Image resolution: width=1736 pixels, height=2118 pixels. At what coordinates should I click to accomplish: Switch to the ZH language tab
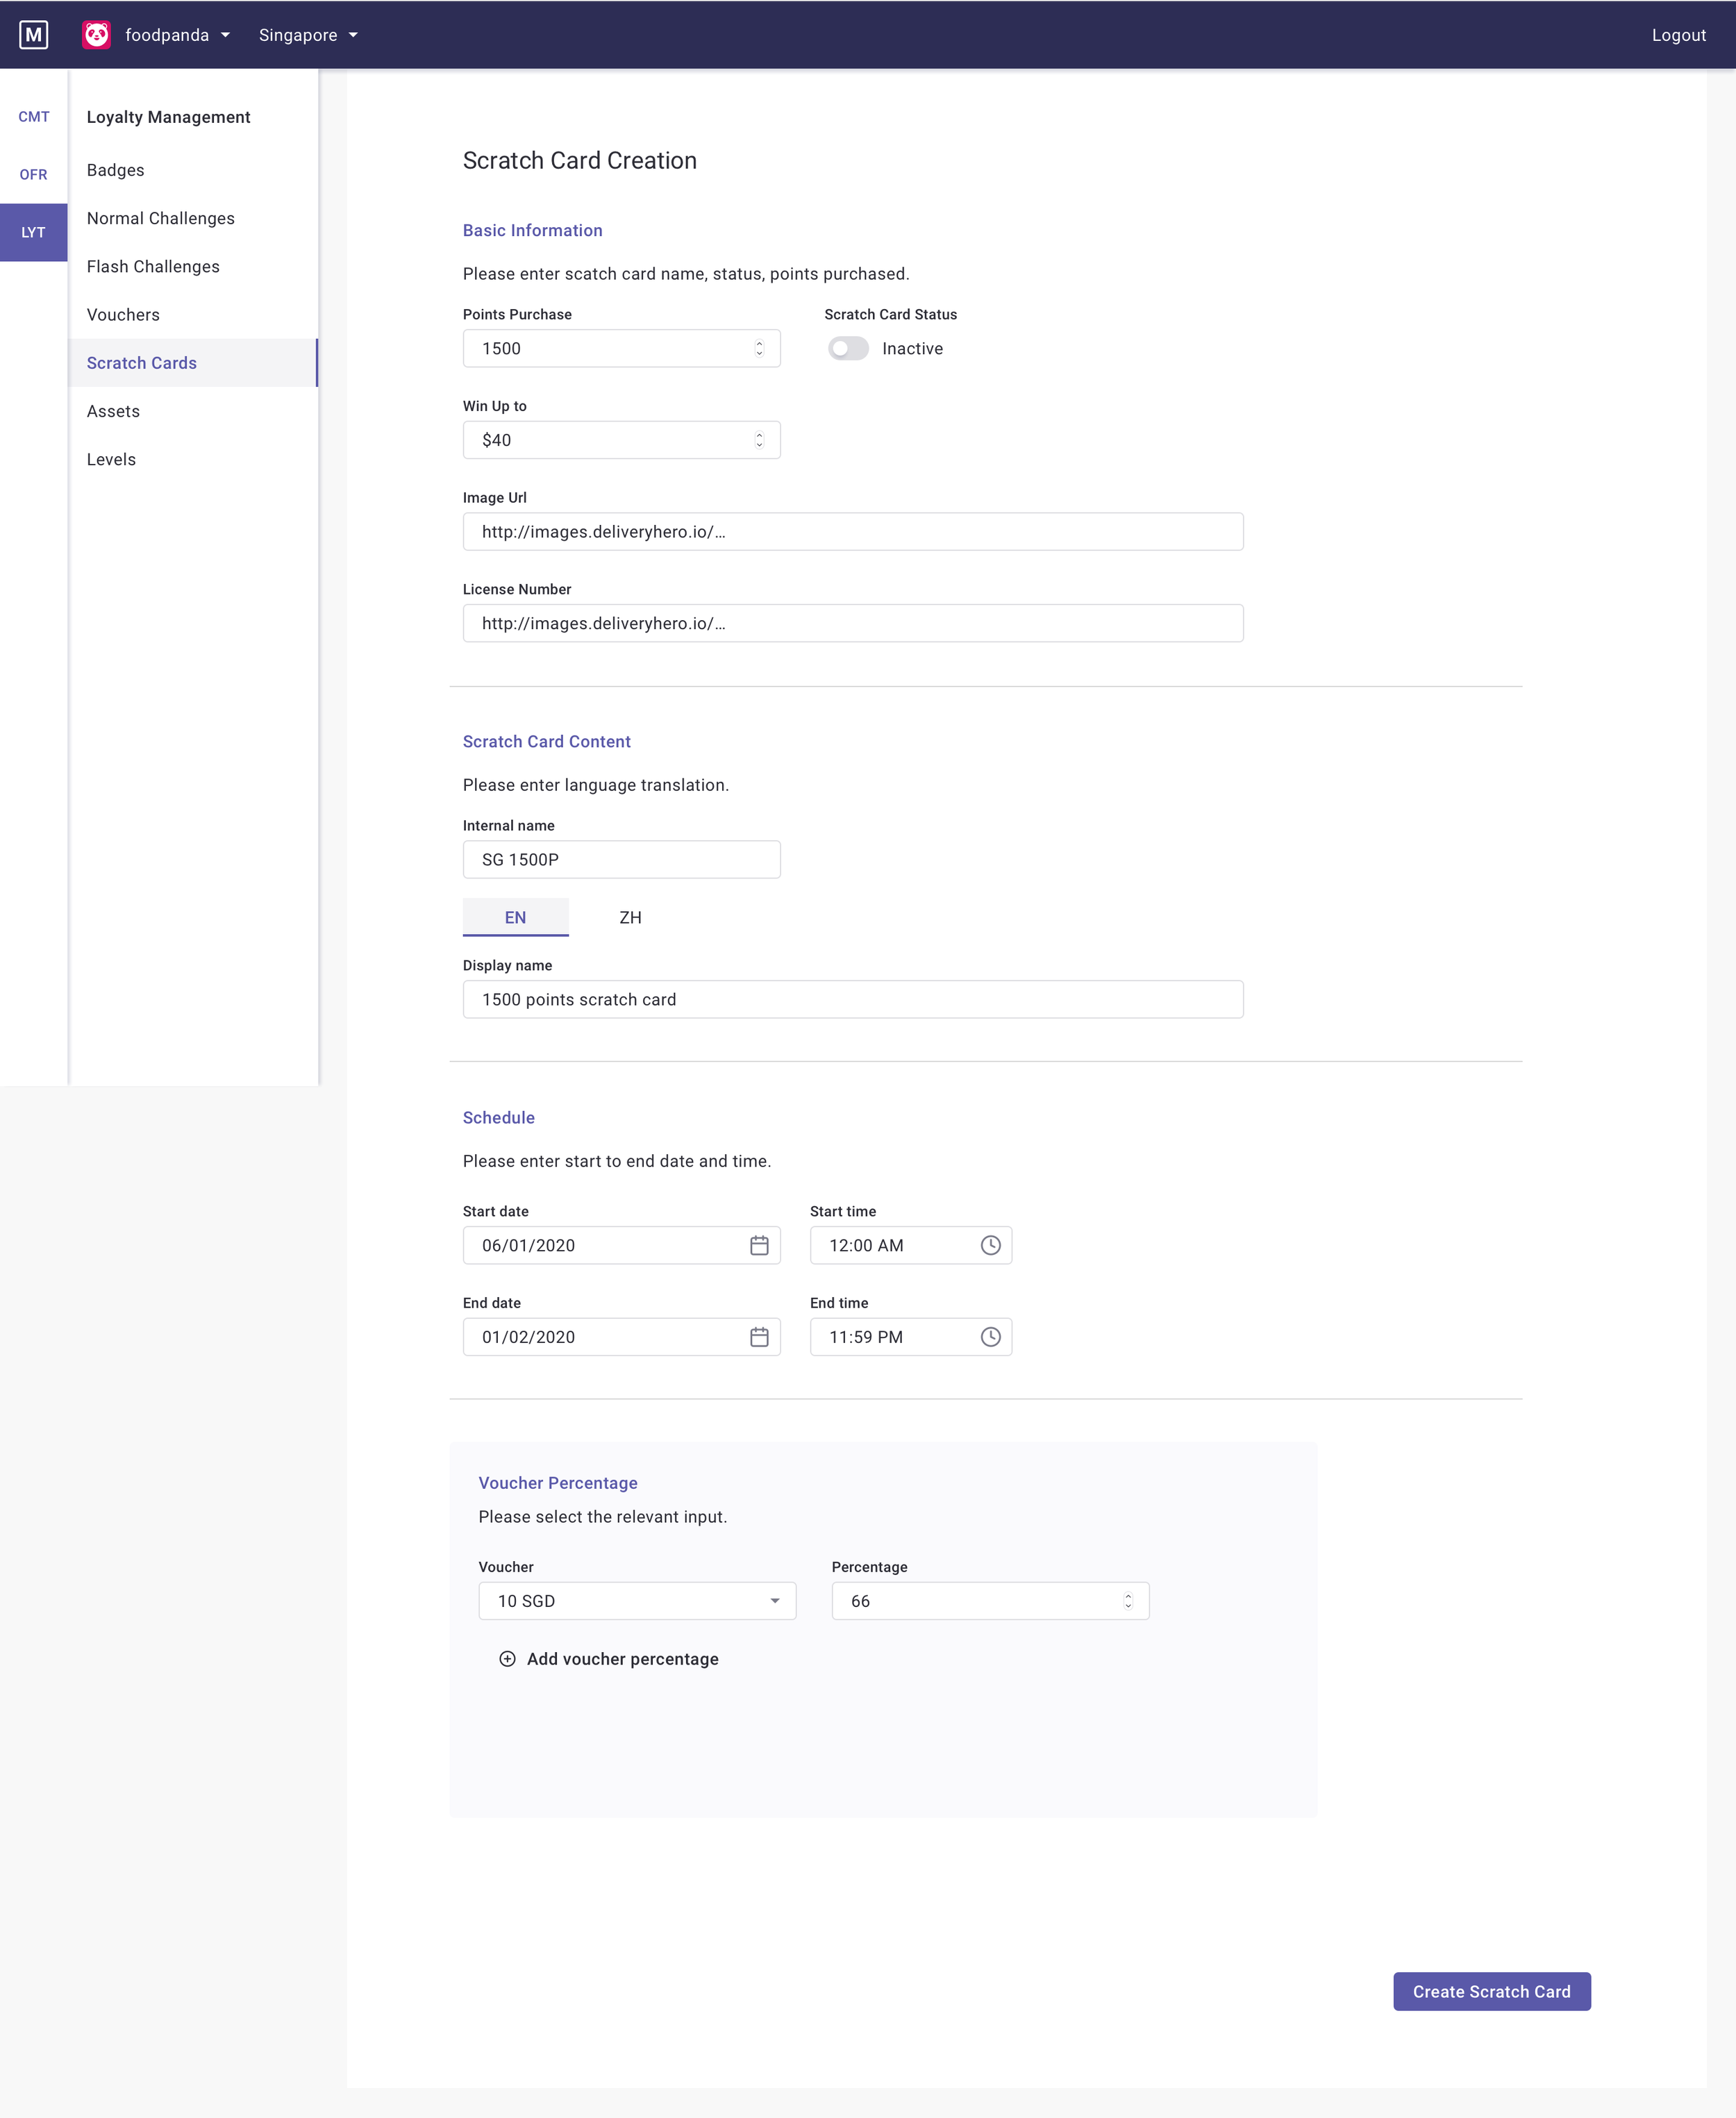(630, 917)
